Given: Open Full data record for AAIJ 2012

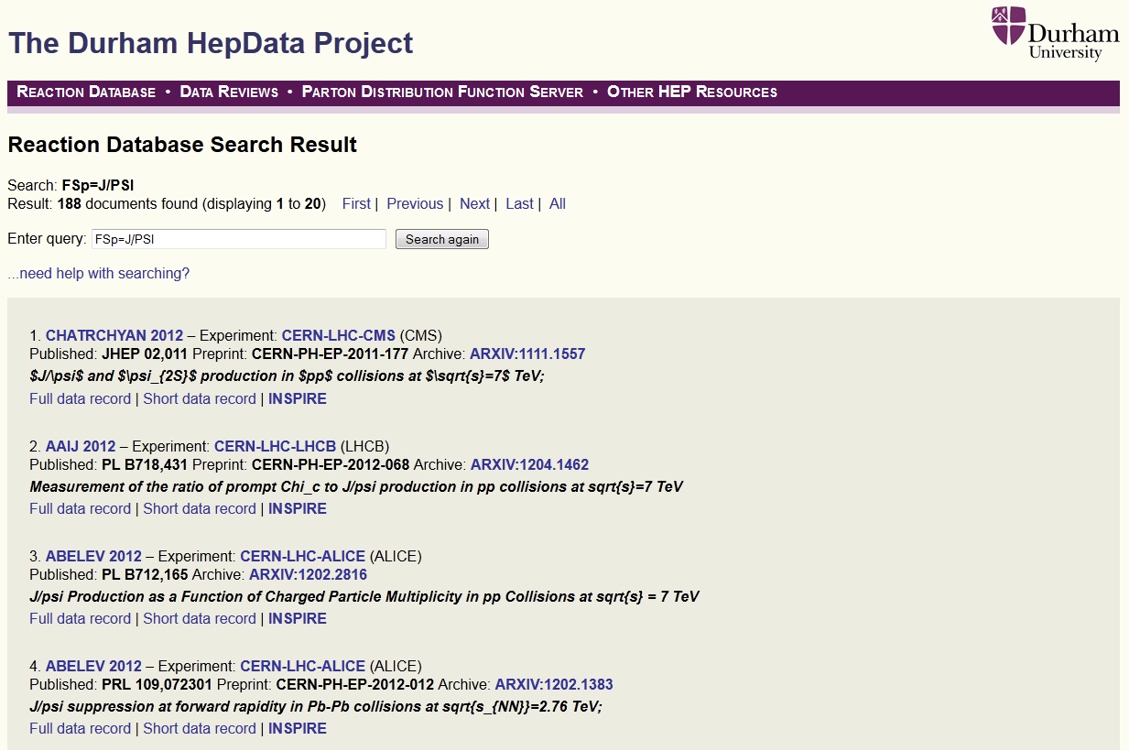Looking at the screenshot, I should point(80,509).
